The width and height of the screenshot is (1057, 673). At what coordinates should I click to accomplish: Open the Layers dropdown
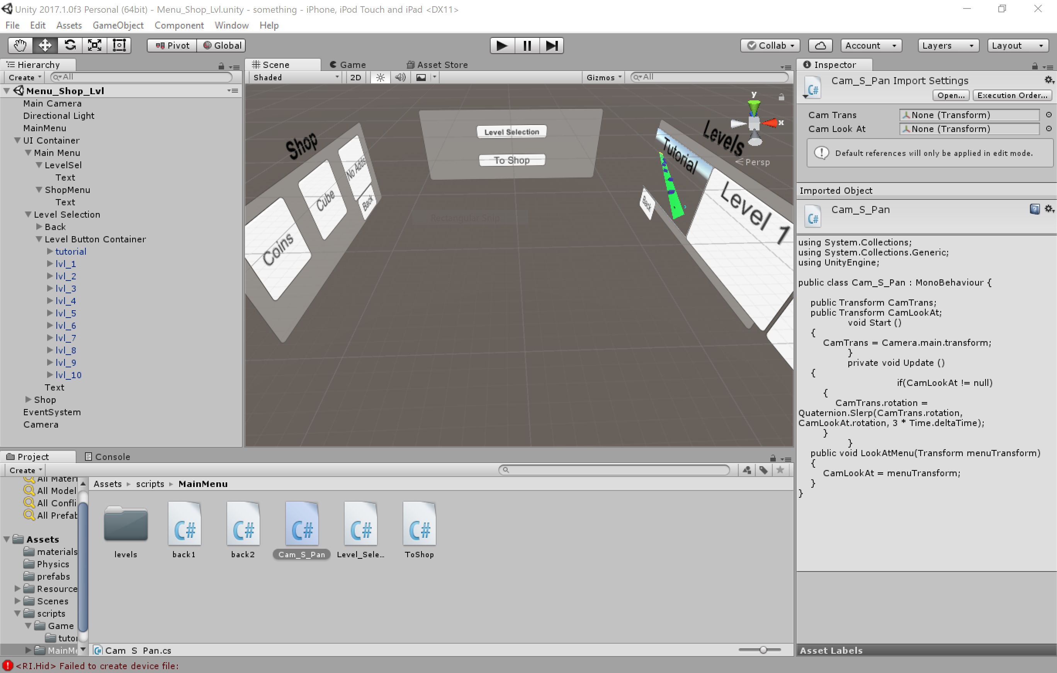(948, 45)
